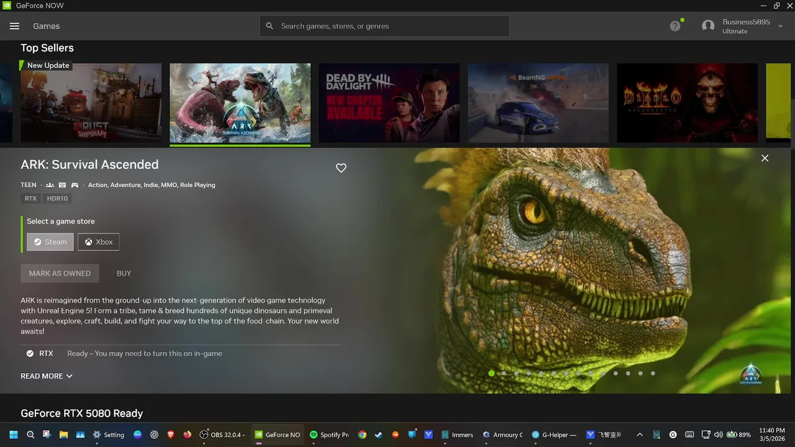This screenshot has height=447, width=795.
Task: Click the keyboard support icon
Action: [62, 185]
